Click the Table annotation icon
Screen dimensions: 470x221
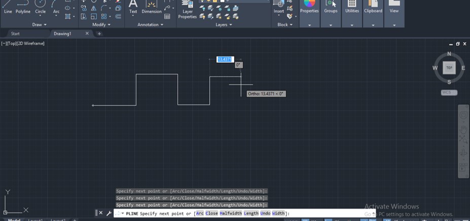pyautogui.click(x=167, y=17)
